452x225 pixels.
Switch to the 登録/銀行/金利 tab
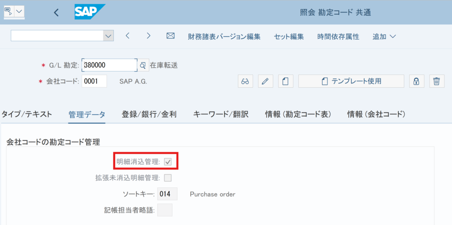149,114
